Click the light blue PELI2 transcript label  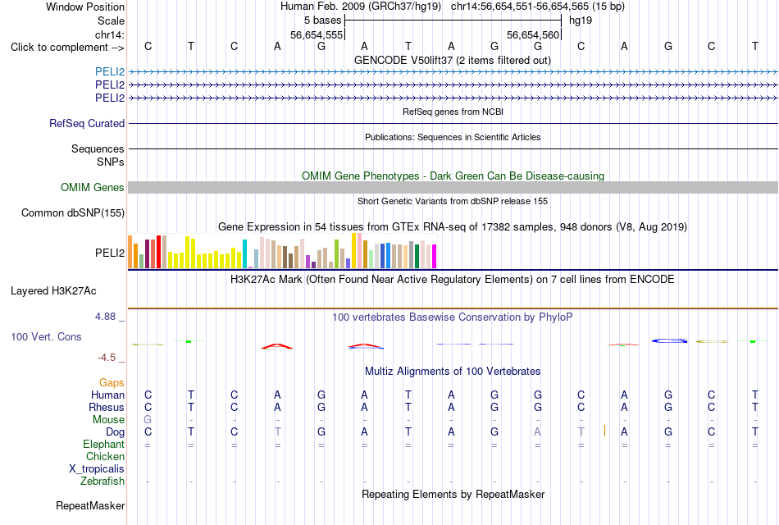coord(110,71)
